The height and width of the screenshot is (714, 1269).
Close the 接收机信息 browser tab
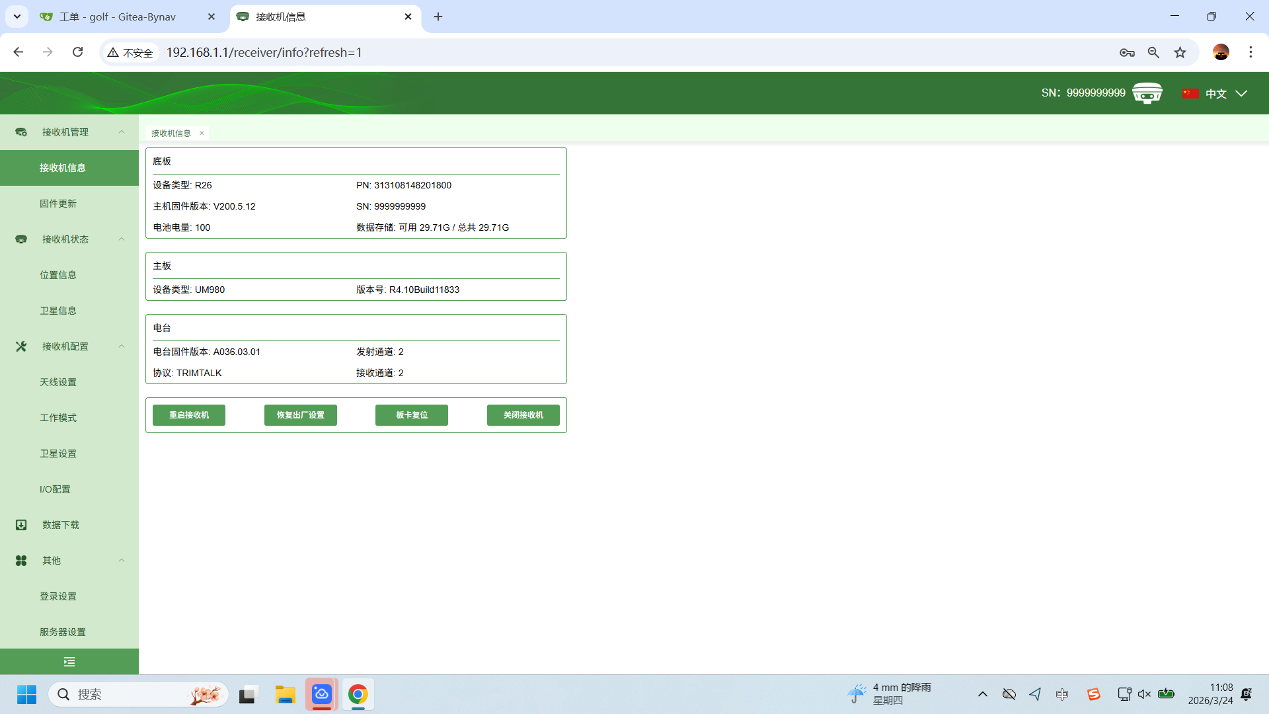point(408,17)
